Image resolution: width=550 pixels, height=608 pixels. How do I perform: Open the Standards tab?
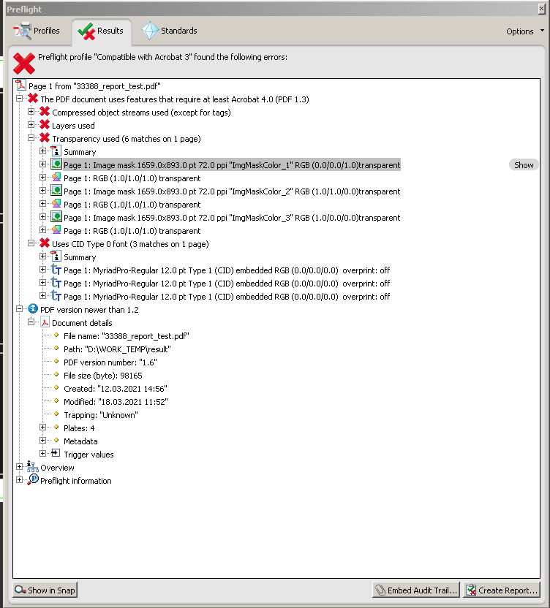pos(169,31)
